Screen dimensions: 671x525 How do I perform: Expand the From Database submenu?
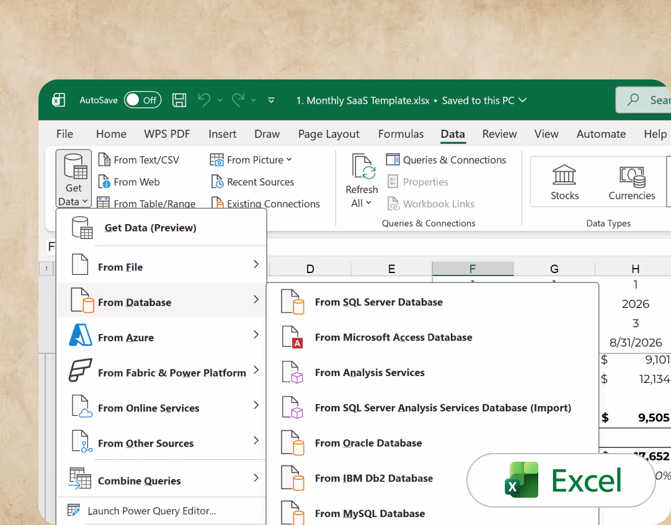(x=161, y=300)
